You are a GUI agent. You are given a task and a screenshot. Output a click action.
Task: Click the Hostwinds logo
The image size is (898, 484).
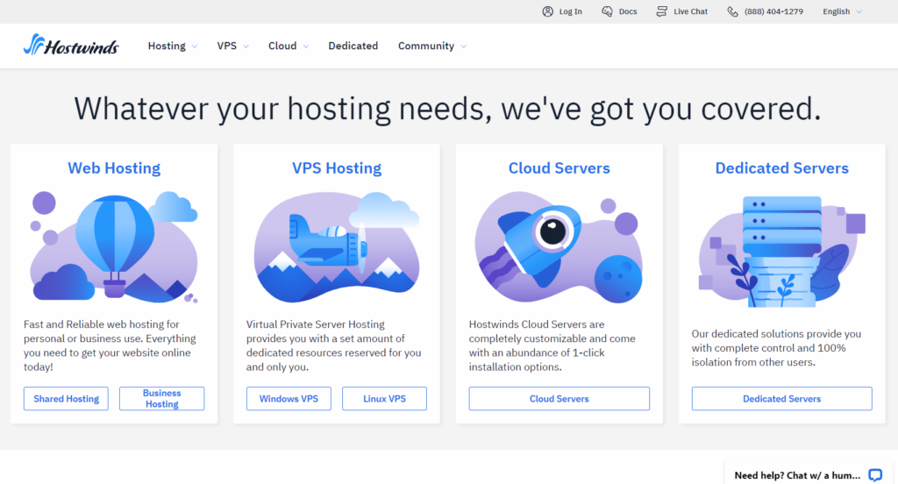pyautogui.click(x=71, y=45)
